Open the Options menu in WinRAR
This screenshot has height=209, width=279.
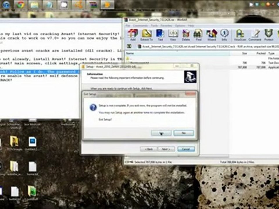[180, 26]
